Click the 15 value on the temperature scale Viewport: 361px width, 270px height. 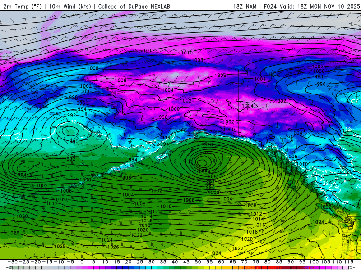117,262
